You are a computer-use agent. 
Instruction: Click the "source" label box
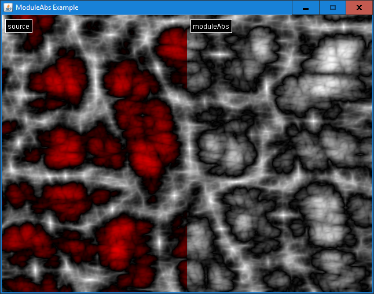point(19,26)
